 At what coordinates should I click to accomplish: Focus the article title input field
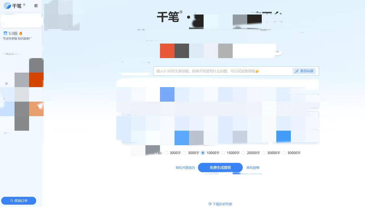[x=223, y=71]
